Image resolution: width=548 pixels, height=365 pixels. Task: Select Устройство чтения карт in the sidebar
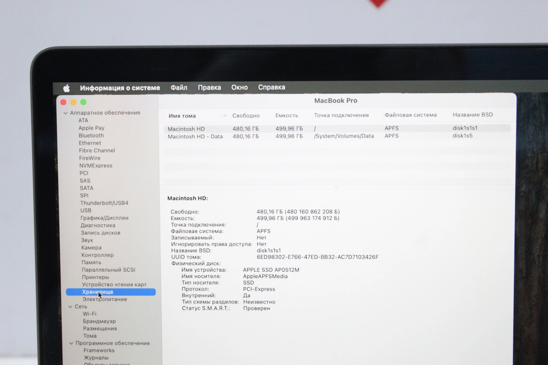[x=114, y=285]
